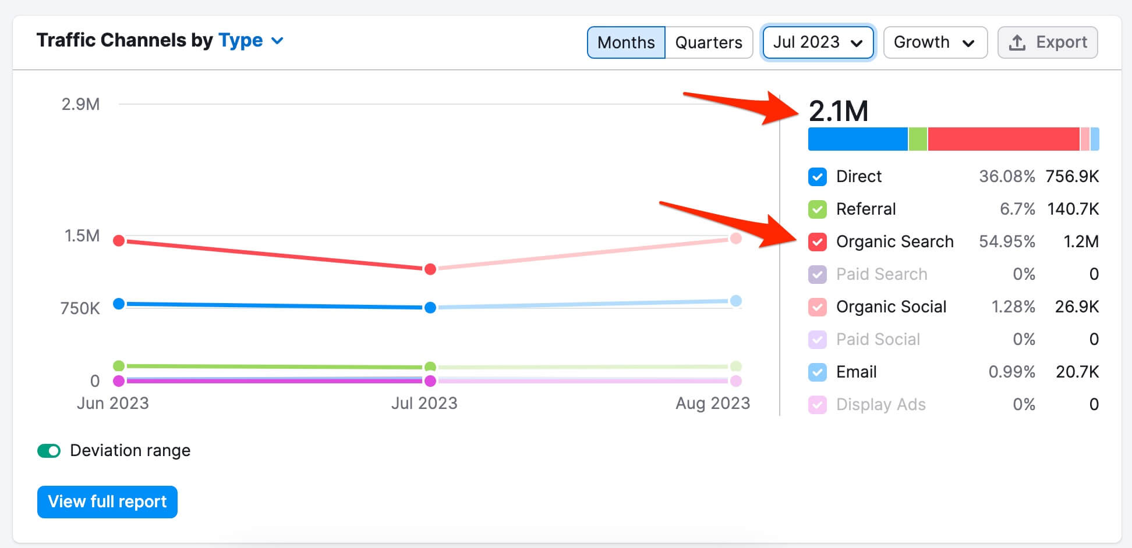Switch to the Months view tab
This screenshot has width=1132, height=548.
pos(626,42)
